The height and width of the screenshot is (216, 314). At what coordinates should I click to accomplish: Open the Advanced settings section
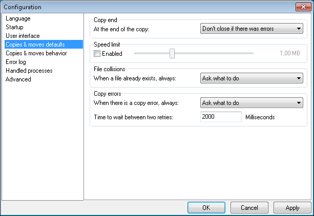click(18, 79)
